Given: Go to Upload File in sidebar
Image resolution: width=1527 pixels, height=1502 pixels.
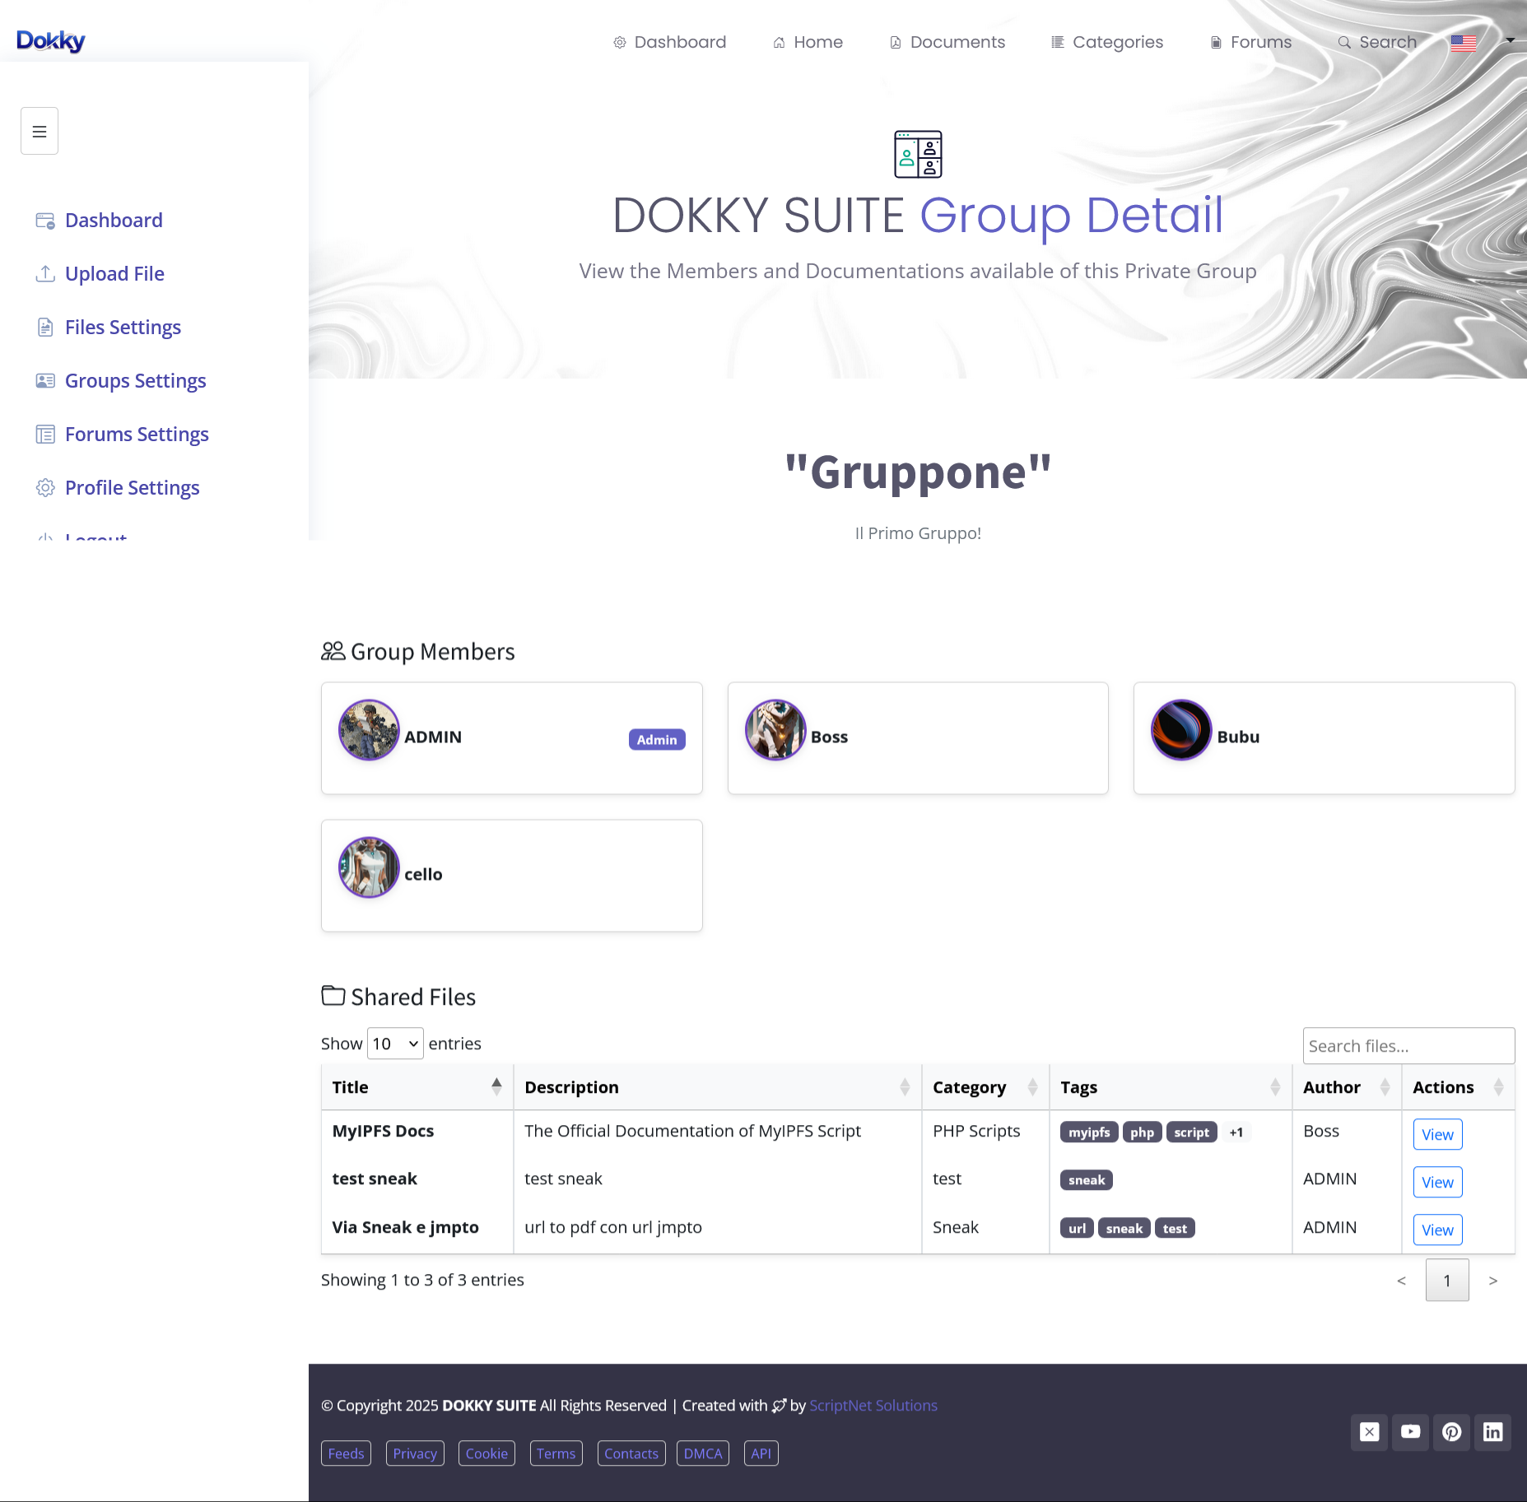Looking at the screenshot, I should click(x=114, y=274).
